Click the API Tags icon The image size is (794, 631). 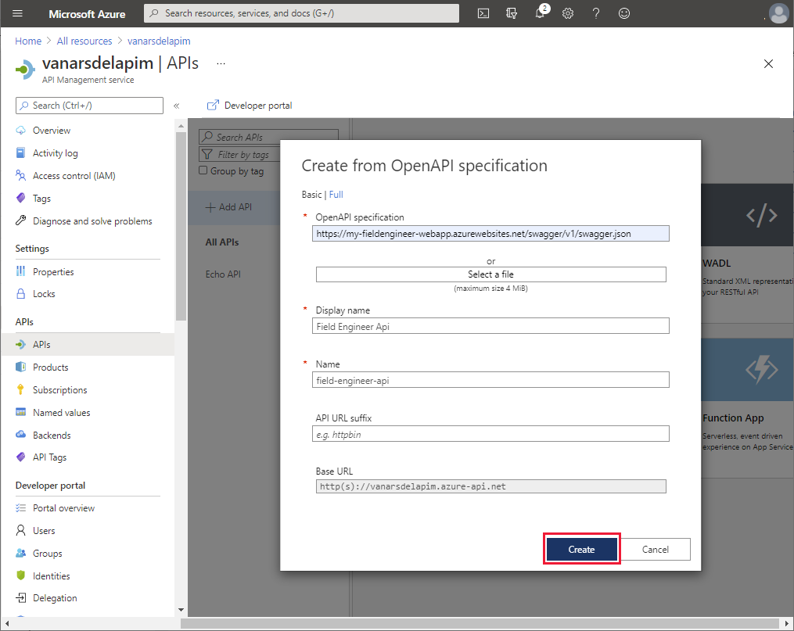click(x=21, y=457)
